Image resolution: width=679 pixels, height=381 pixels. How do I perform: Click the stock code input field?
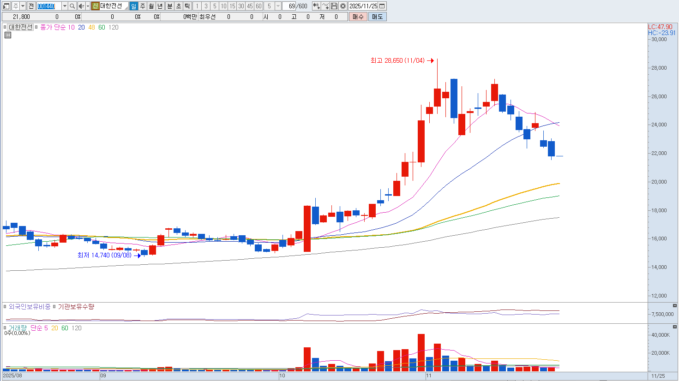[48, 6]
